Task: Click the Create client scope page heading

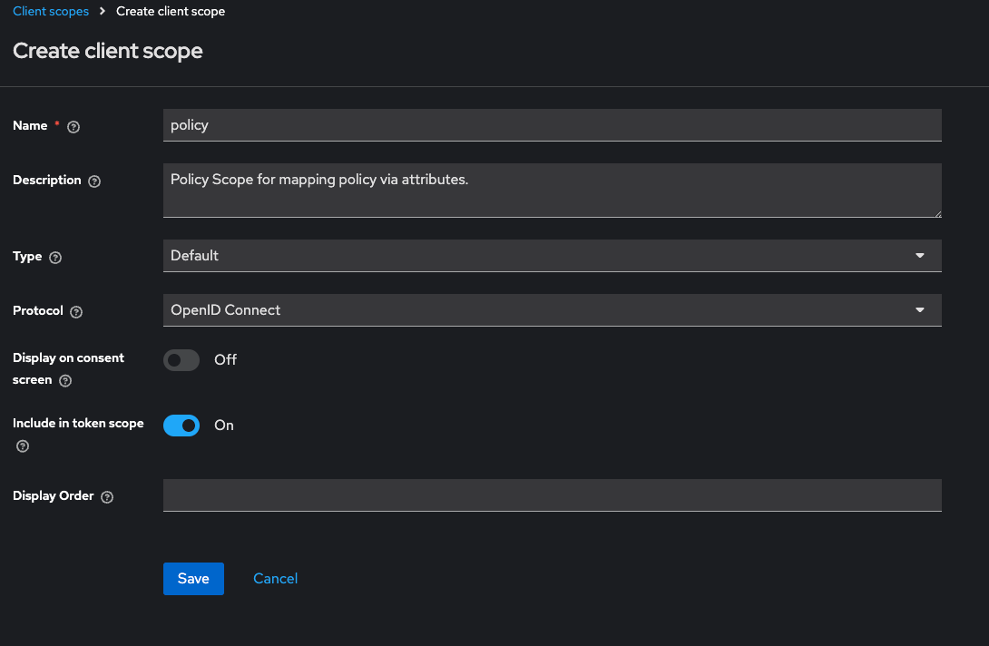Action: 108,51
